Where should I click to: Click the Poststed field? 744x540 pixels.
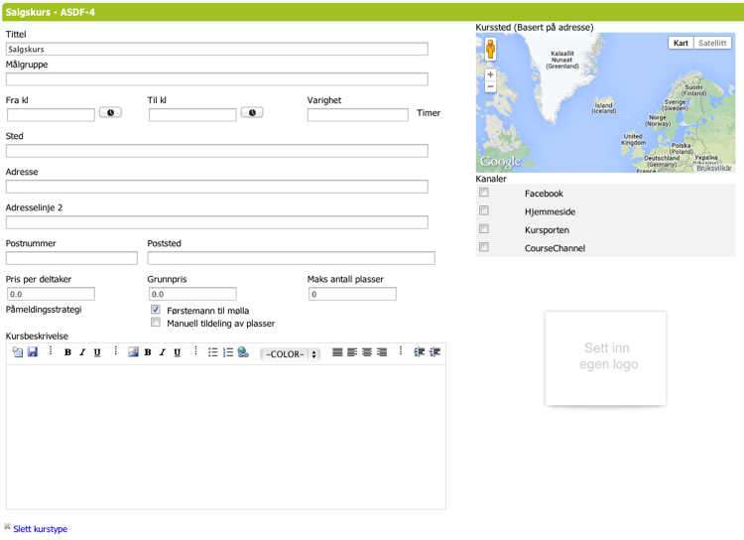pos(292,258)
